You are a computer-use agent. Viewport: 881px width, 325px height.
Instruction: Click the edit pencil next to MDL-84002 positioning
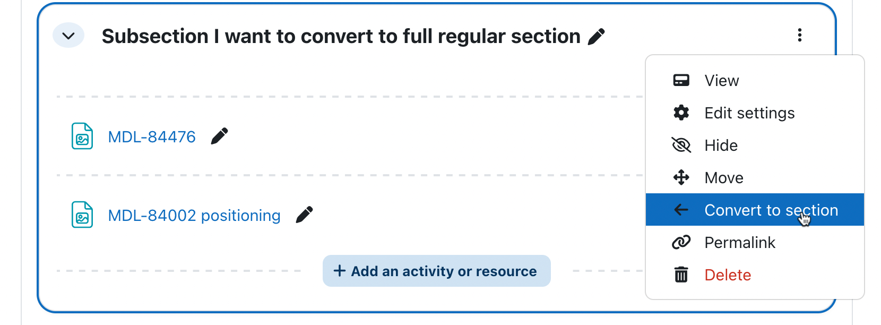tap(304, 215)
